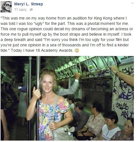The height and width of the screenshot is (142, 137).
Task: Click the graffiti on the subway wall
Action: pyautogui.click(x=124, y=94)
